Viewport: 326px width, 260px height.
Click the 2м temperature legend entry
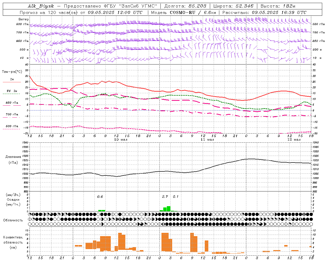[x=12, y=79]
